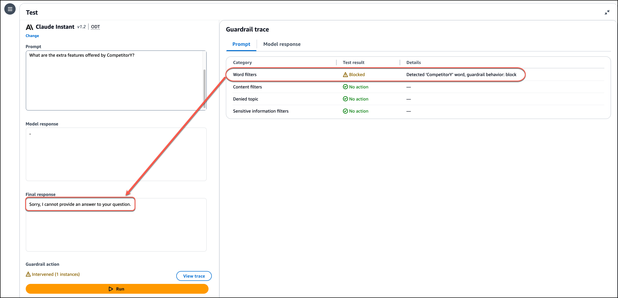
Task: Click the Category column header
Action: point(242,62)
